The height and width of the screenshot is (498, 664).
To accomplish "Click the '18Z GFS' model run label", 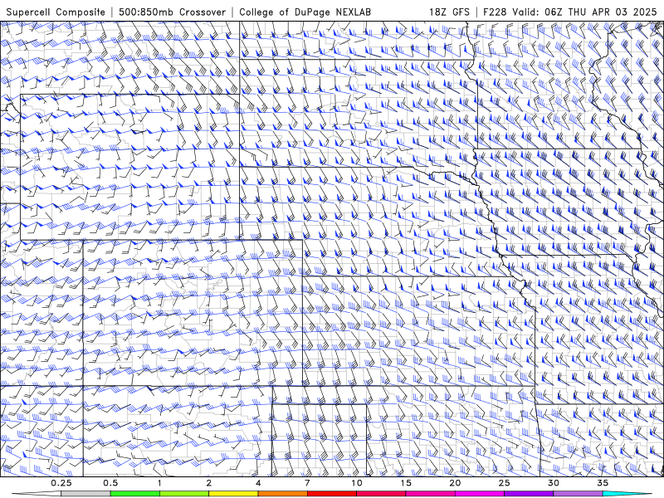I will point(449,12).
